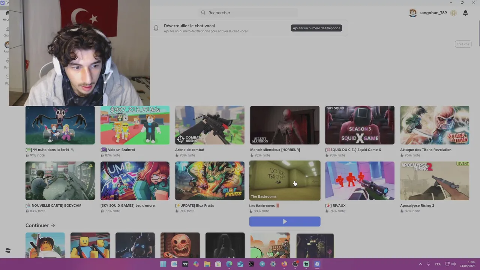Show hidden tray icons chevron
Screen dimensions: 480x270
(420, 264)
